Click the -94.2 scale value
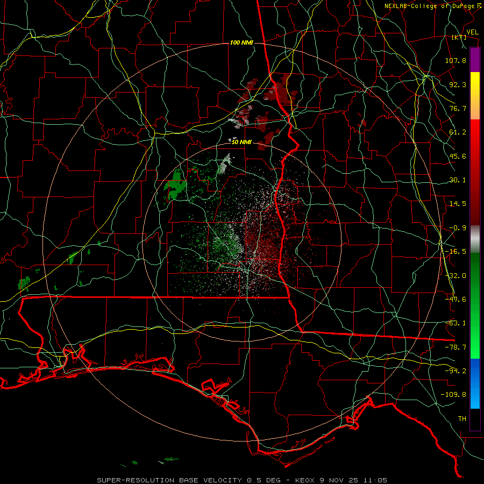 pyautogui.click(x=455, y=371)
